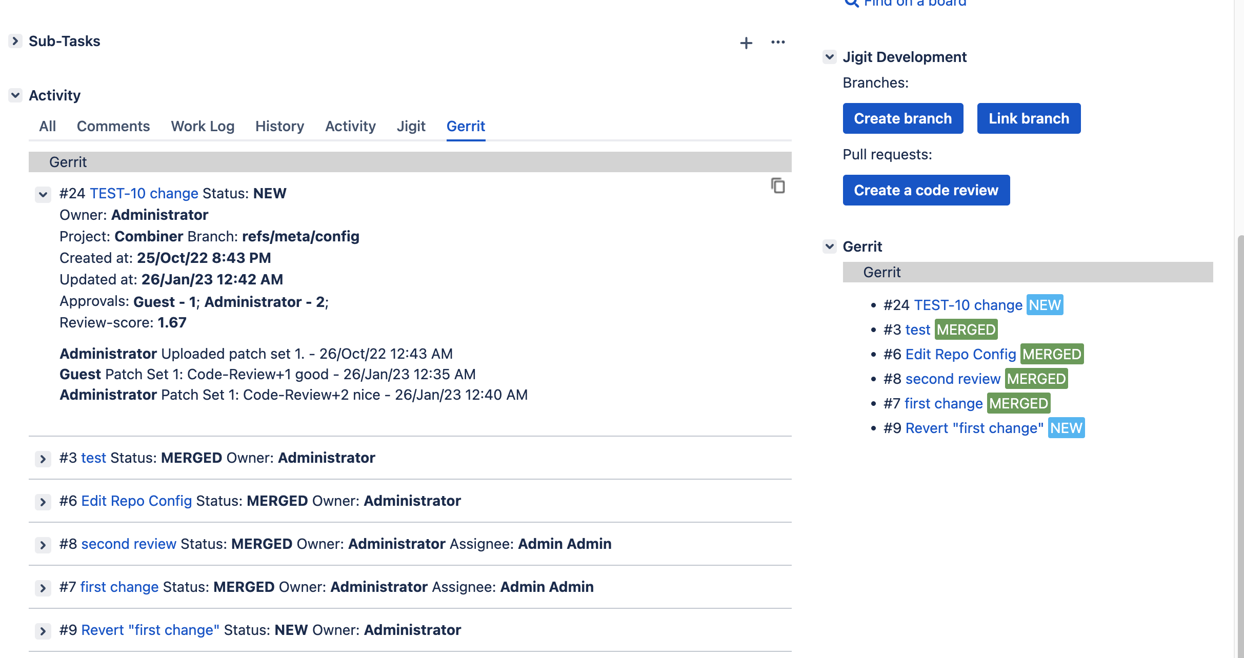Open the #6 Edit Repo Config link

[136, 501]
